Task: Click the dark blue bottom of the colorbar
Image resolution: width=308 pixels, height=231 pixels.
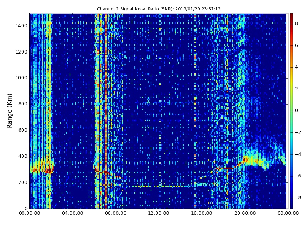Action: [291, 205]
